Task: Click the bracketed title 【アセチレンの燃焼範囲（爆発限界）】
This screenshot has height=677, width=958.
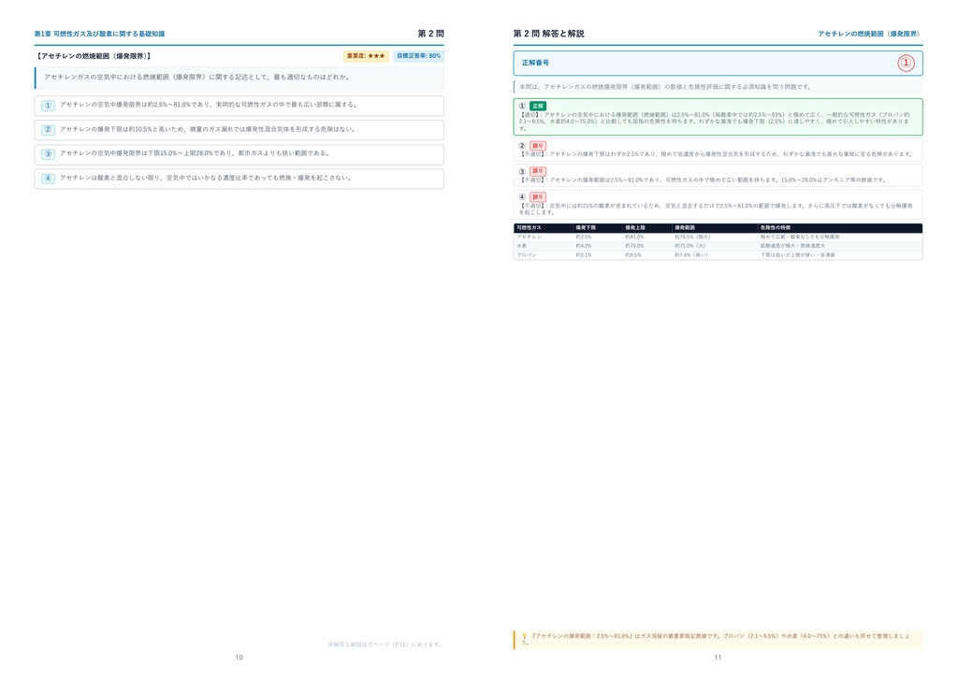Action: click(x=93, y=56)
